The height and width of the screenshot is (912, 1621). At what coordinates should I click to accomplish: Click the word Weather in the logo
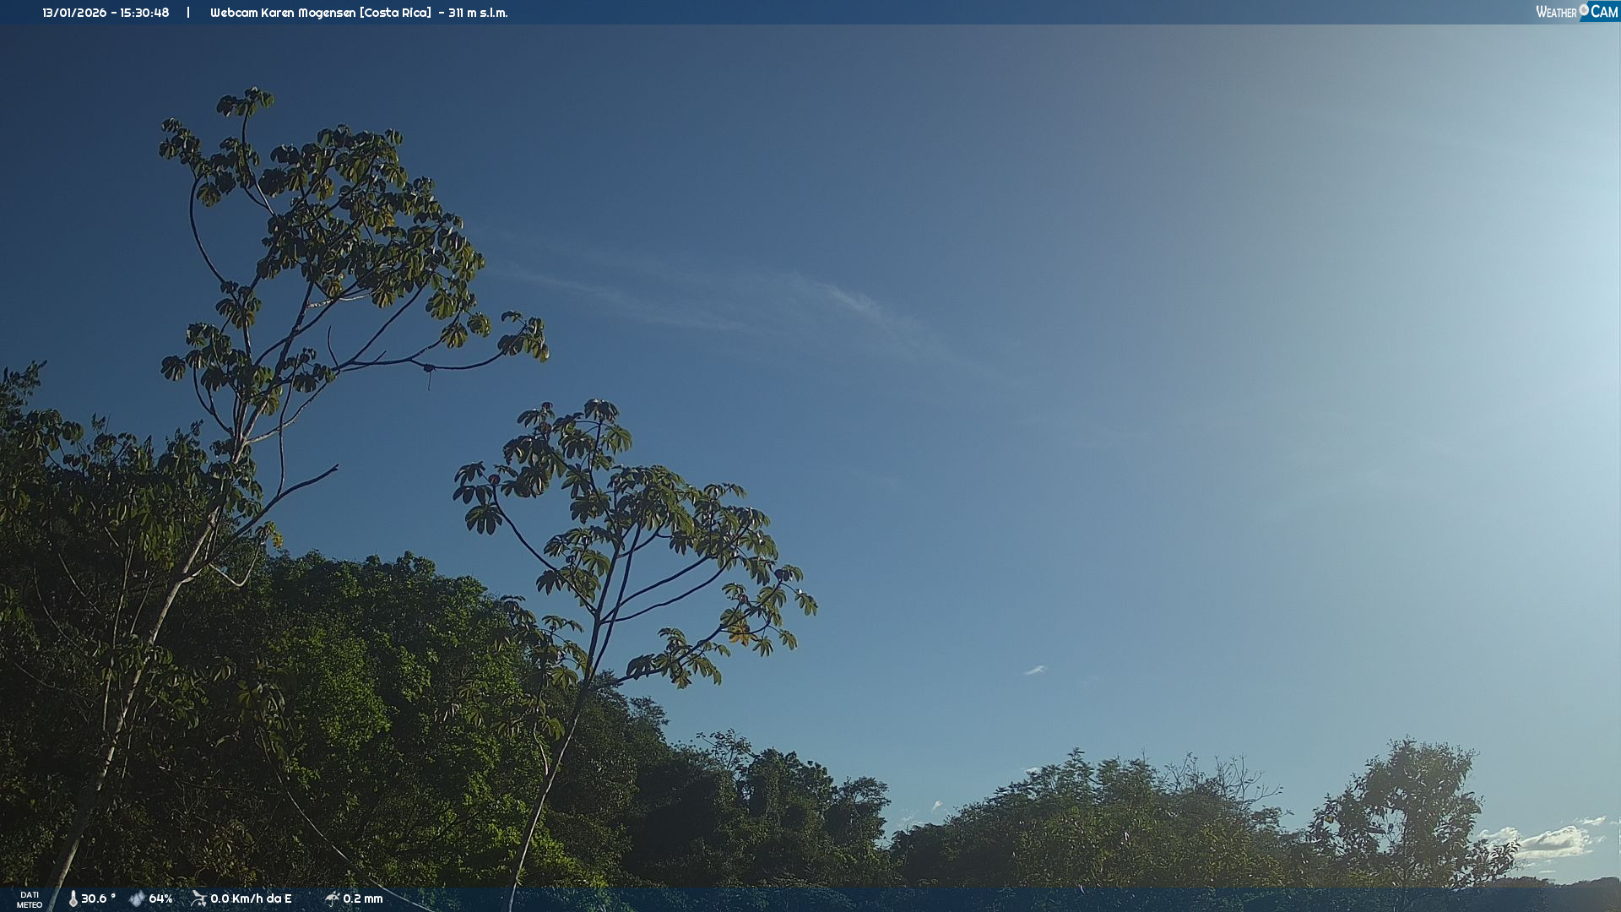click(1556, 12)
